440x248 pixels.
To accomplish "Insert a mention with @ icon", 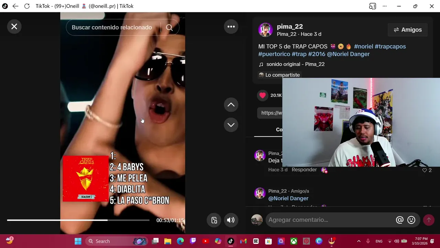I will click(399, 220).
